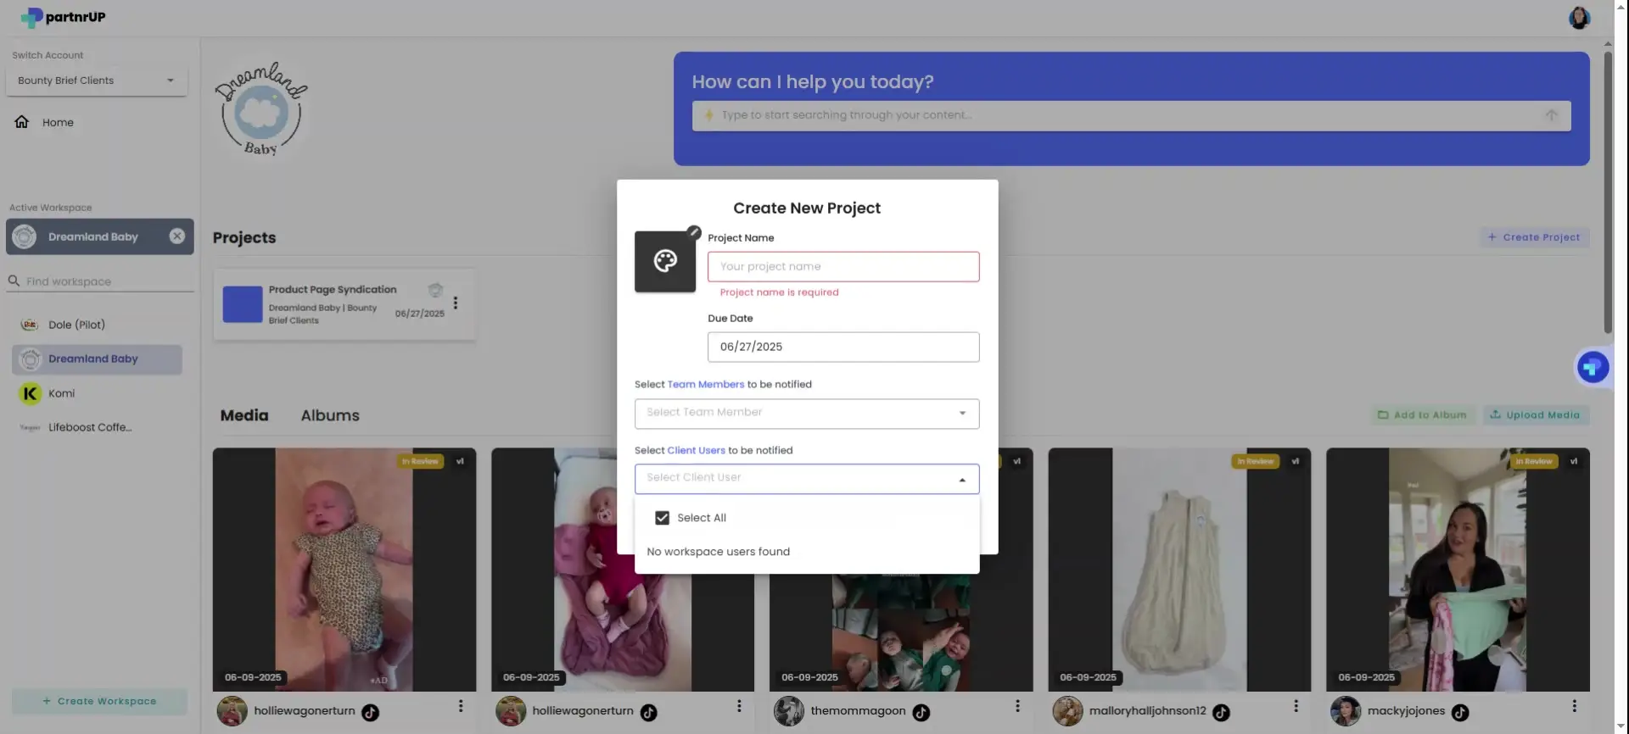The image size is (1629, 734).
Task: Click In Review badge on sleep sack media
Action: [1256, 462]
